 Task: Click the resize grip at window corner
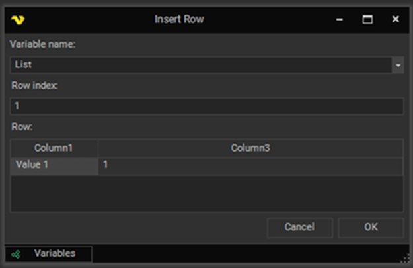405,258
